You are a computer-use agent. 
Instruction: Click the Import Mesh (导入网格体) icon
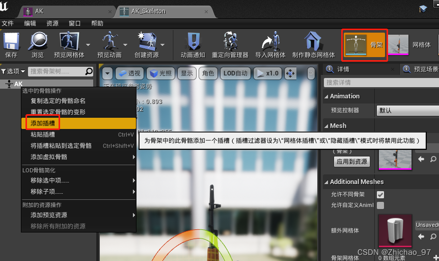[270, 41]
